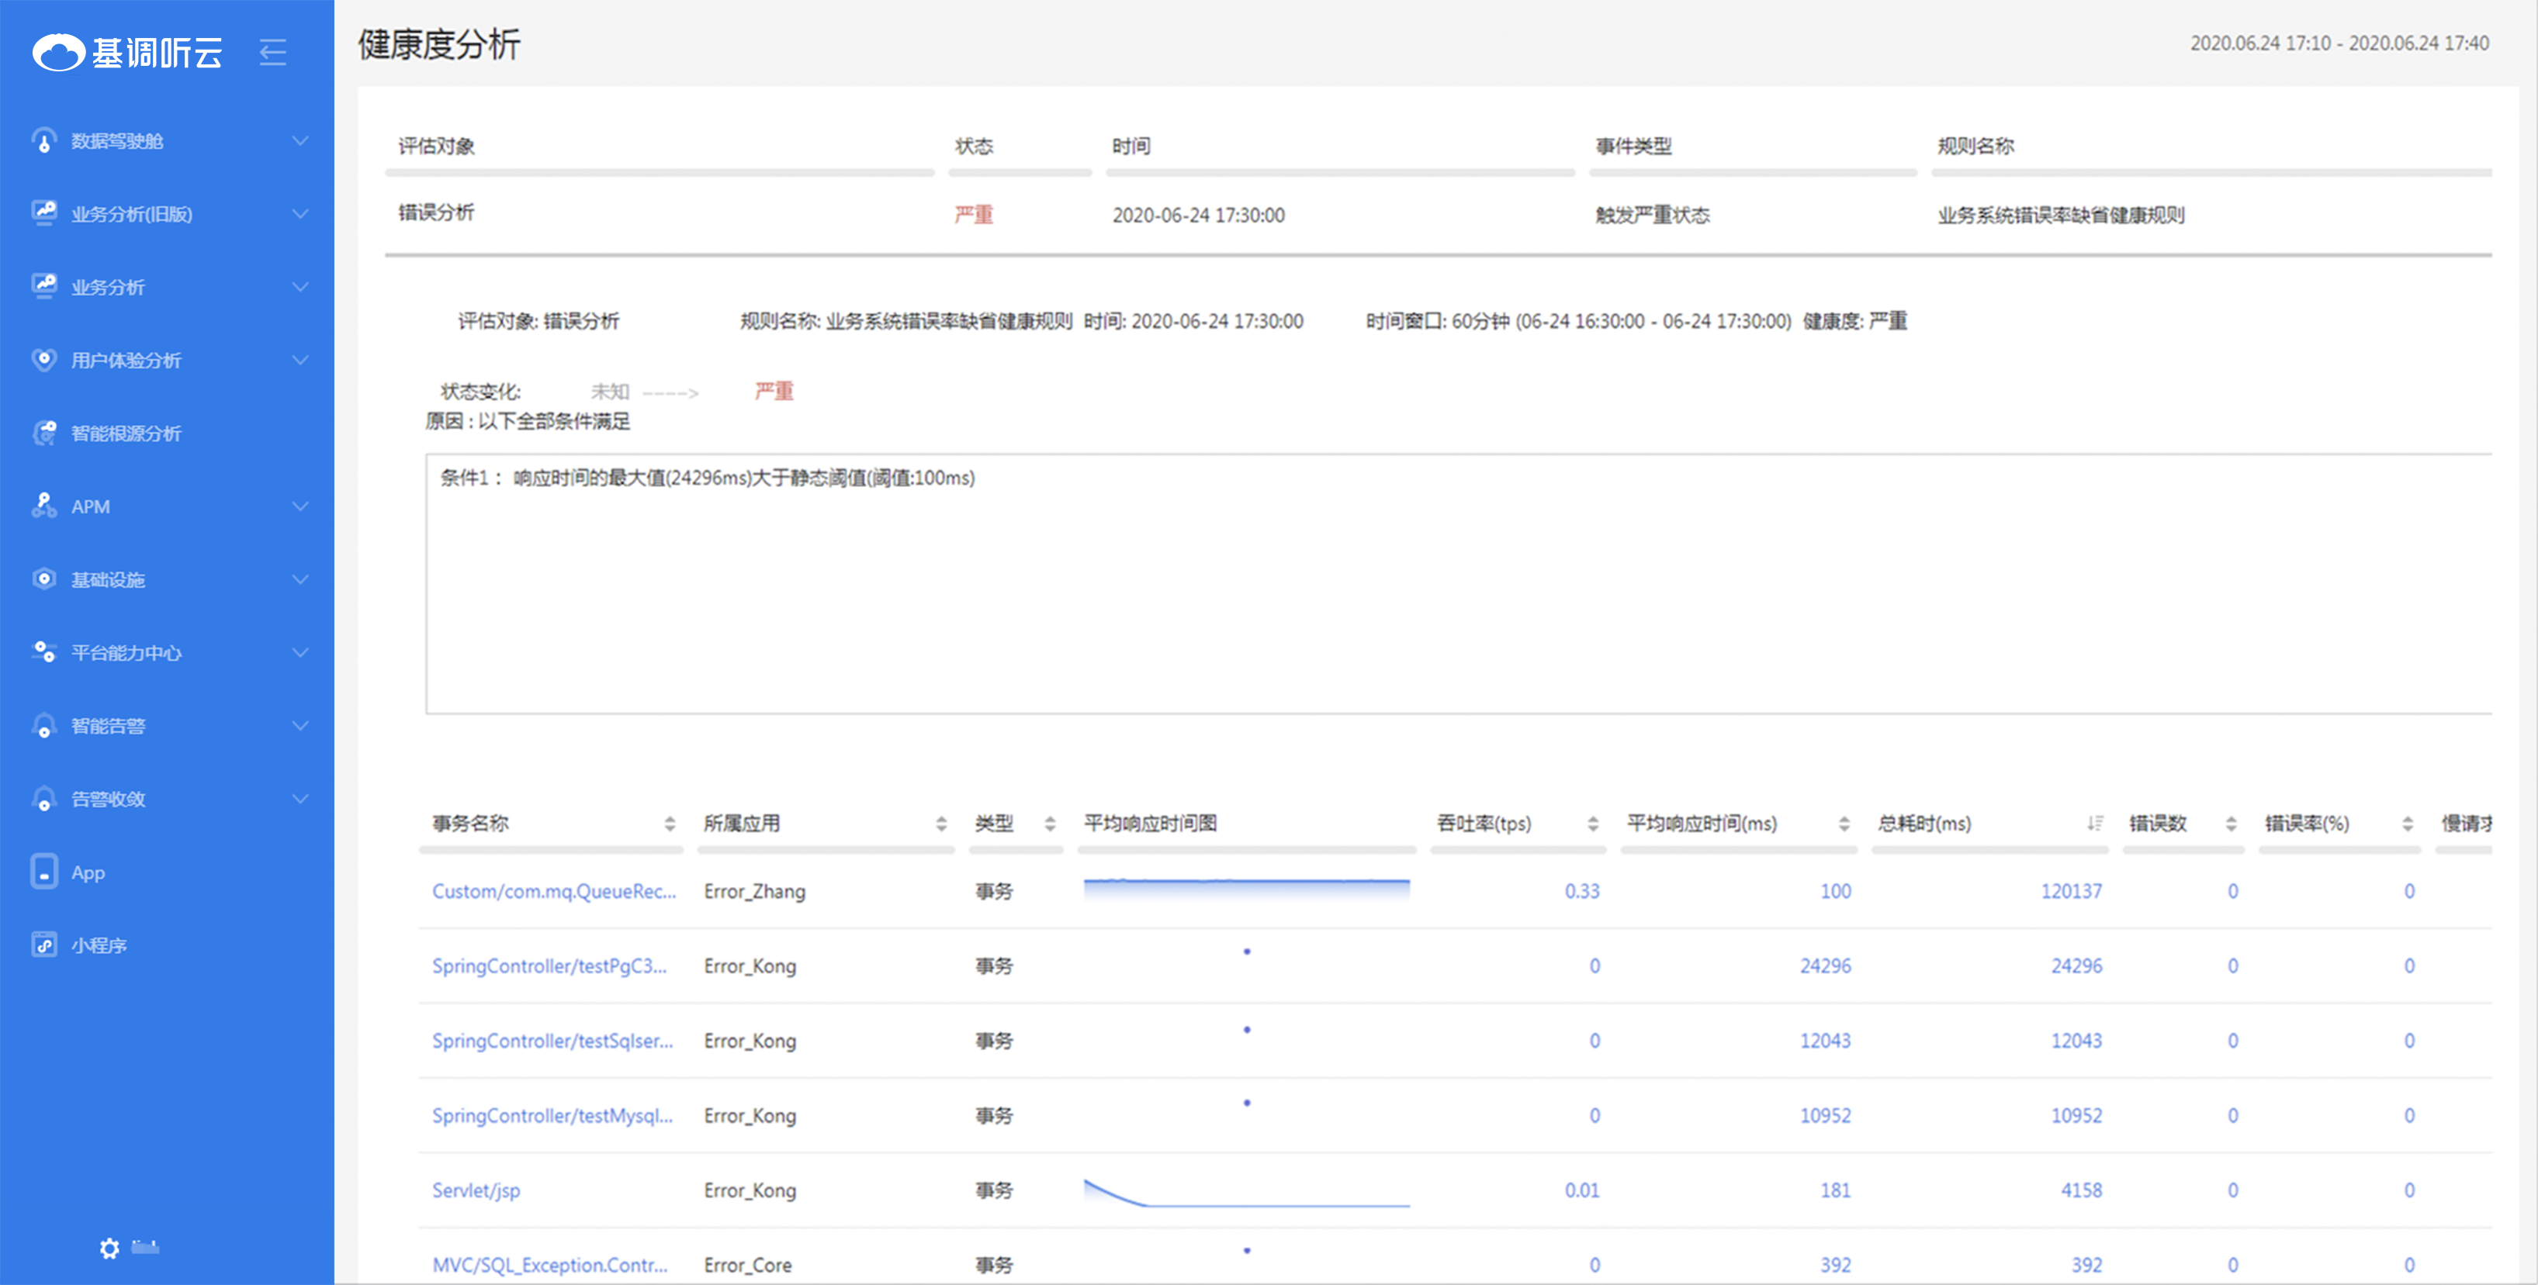Click the 2020.06.24 17:10 - 17:40 time range

(2339, 43)
